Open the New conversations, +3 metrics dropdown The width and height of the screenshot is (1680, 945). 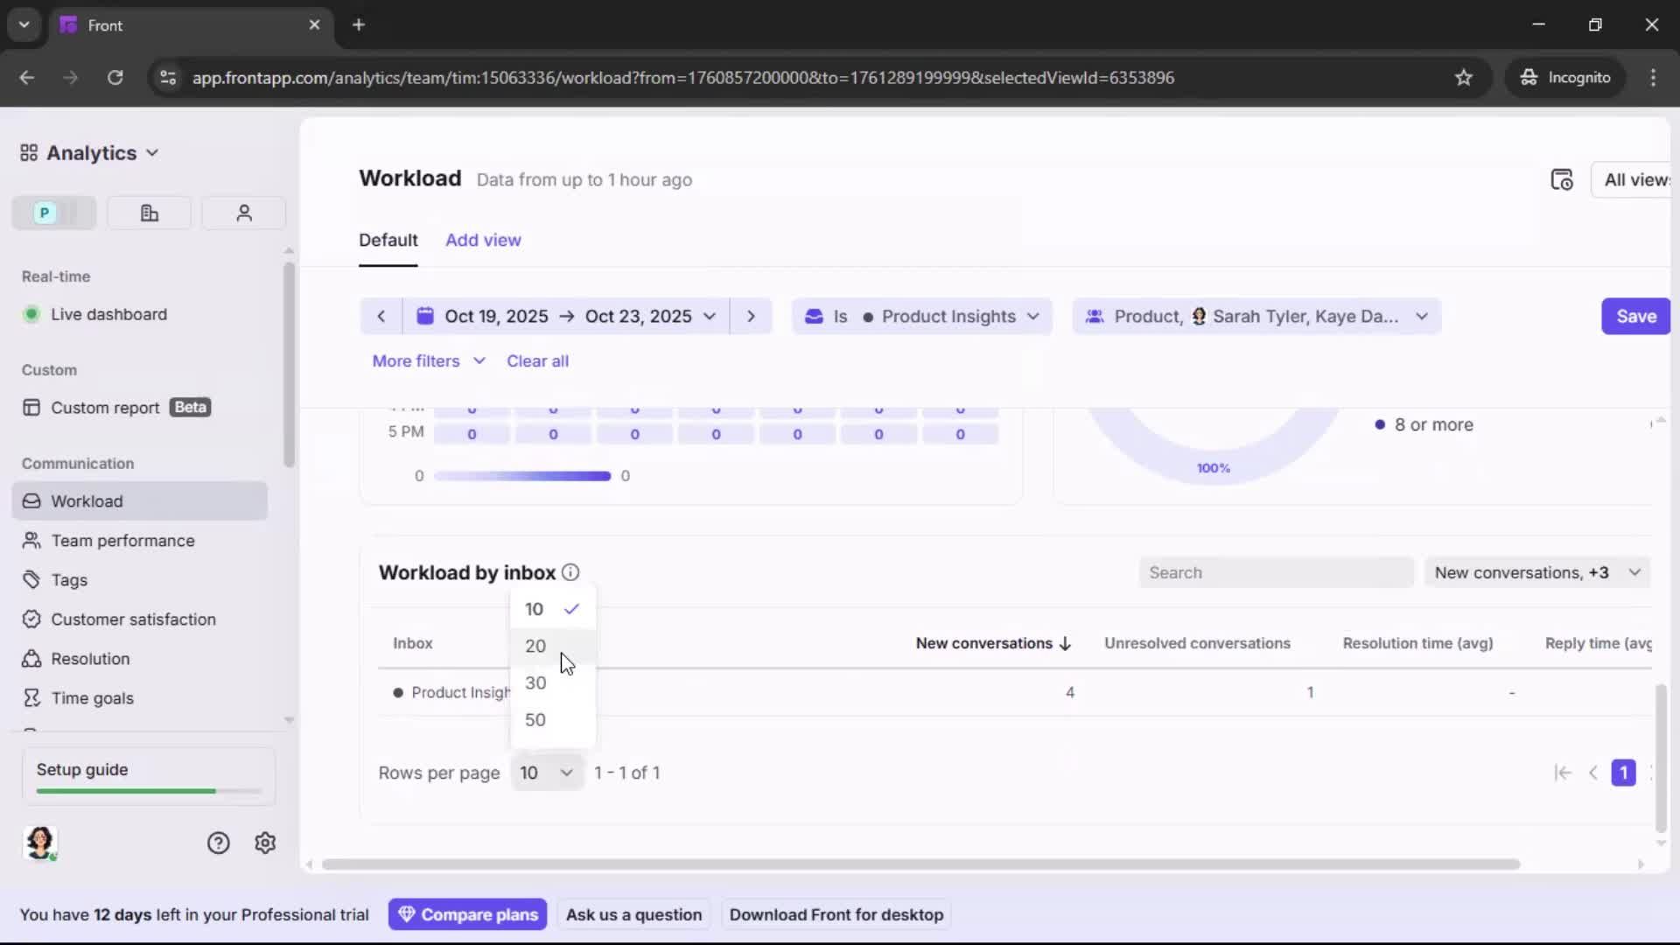click(1536, 572)
